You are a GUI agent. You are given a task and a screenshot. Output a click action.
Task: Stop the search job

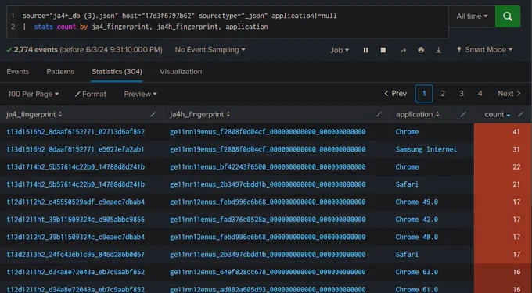pos(383,50)
